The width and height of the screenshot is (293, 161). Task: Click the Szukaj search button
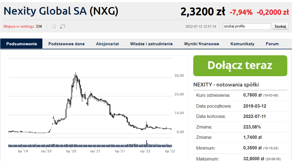280,26
